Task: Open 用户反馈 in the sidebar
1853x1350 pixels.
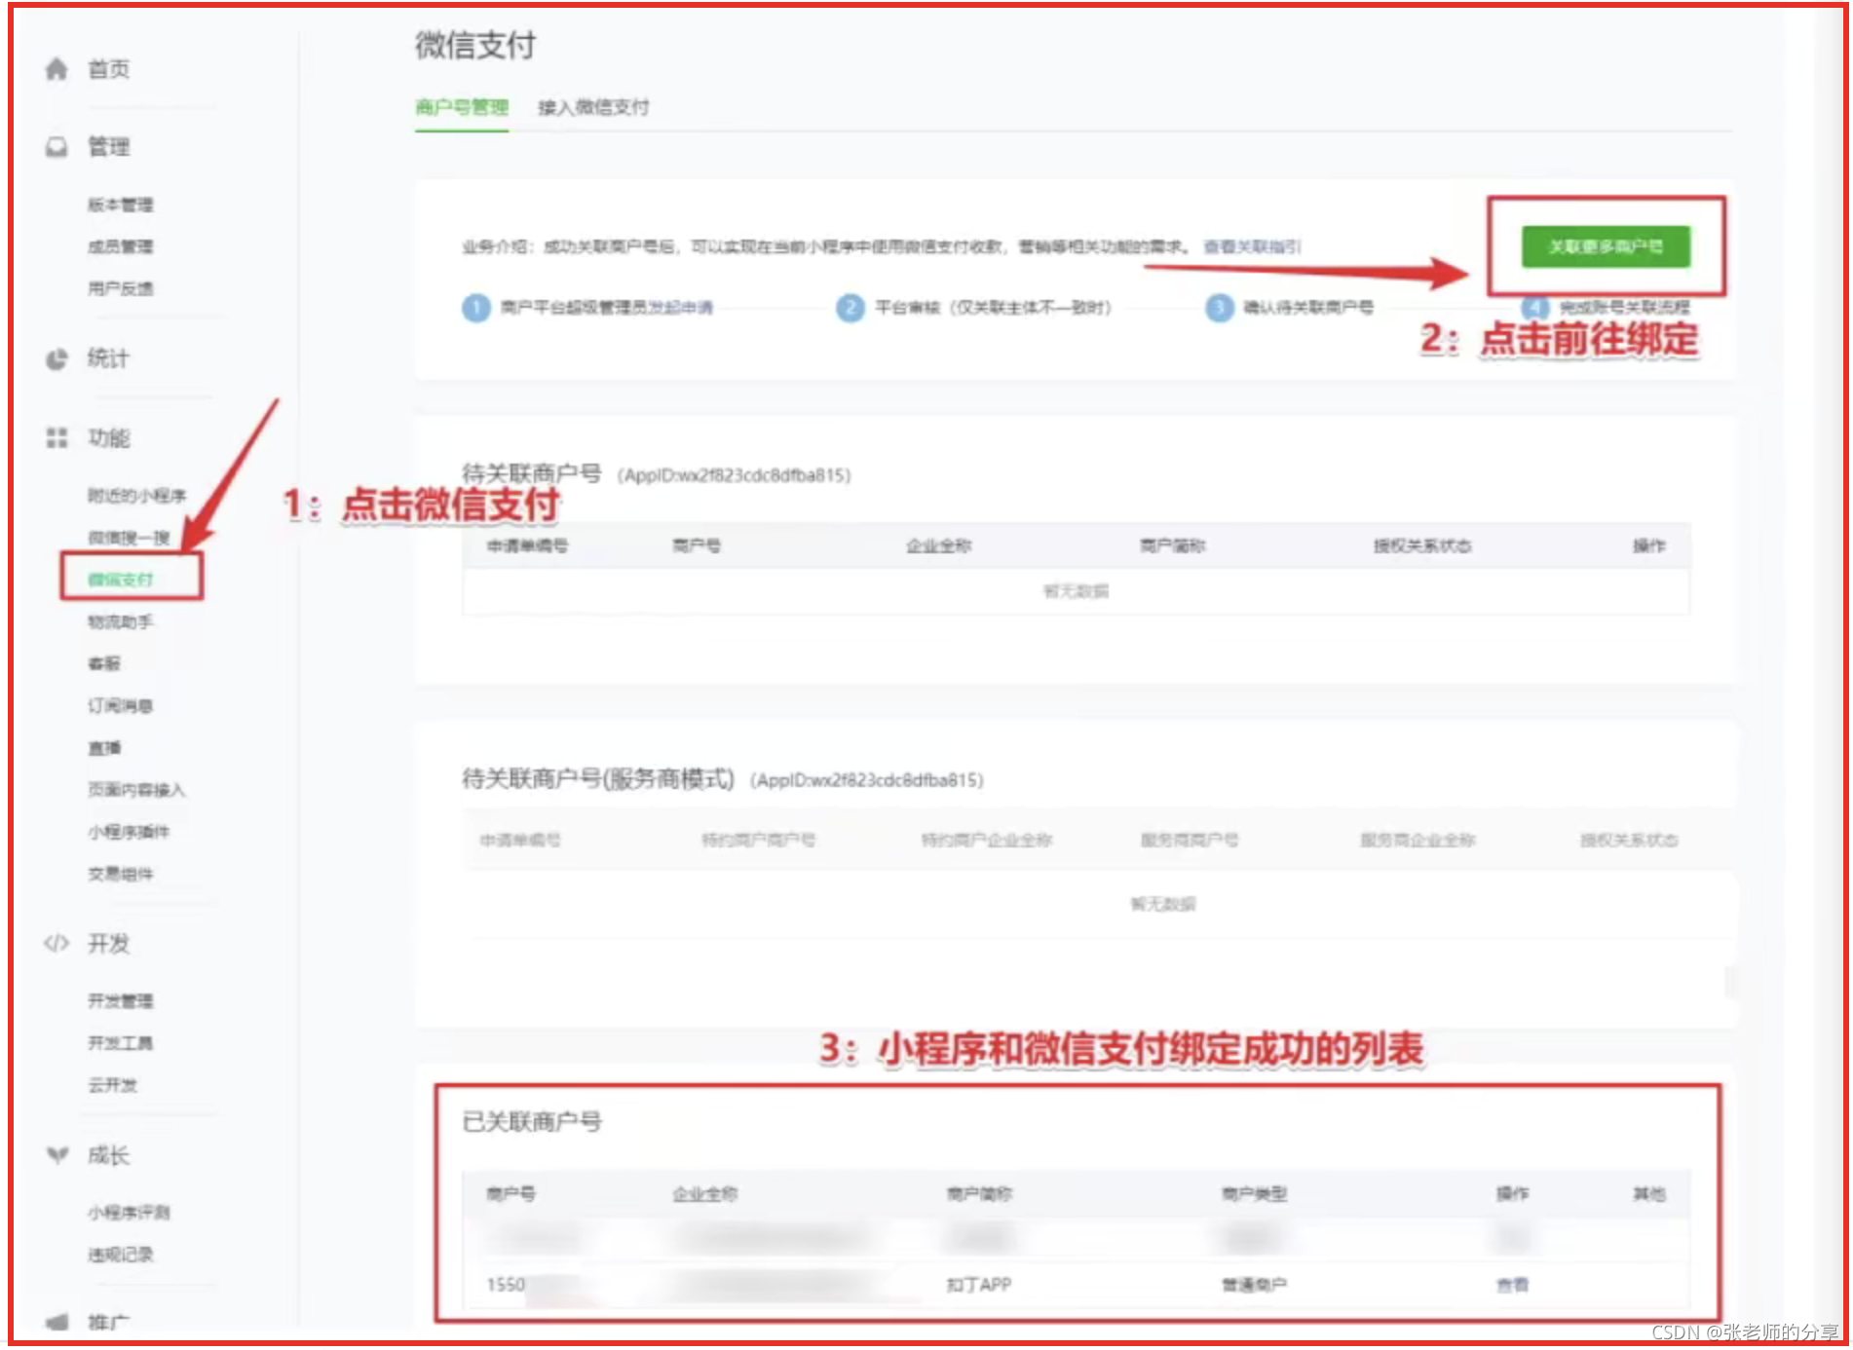Action: 121,288
